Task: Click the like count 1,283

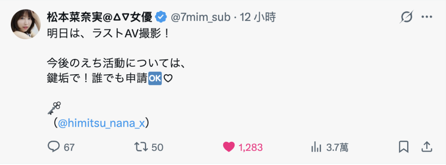Action: tap(251, 147)
